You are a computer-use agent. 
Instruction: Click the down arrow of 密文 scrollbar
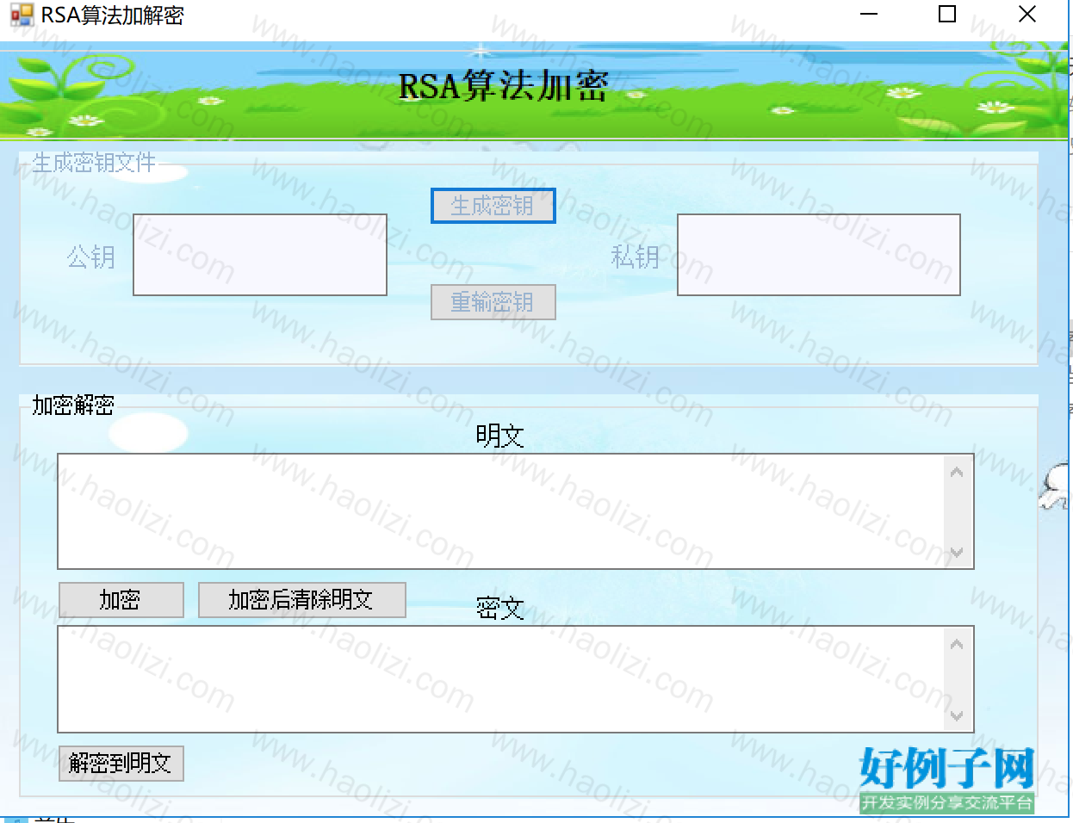(x=957, y=716)
